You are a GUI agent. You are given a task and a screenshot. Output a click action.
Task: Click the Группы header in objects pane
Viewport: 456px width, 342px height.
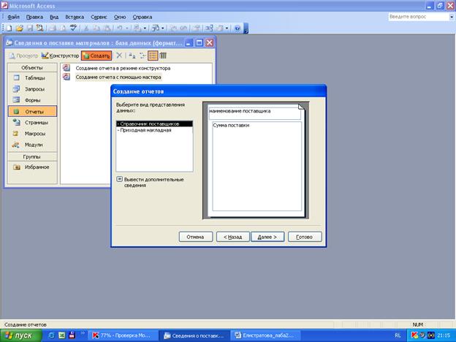click(32, 156)
